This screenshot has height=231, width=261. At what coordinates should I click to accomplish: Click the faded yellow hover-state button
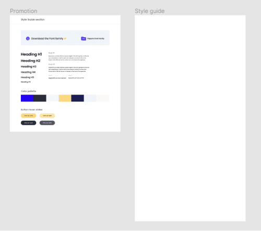(x=47, y=115)
